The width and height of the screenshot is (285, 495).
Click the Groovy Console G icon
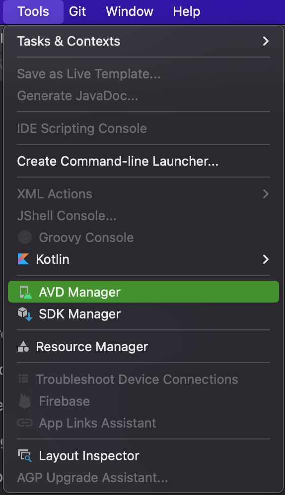[25, 238]
